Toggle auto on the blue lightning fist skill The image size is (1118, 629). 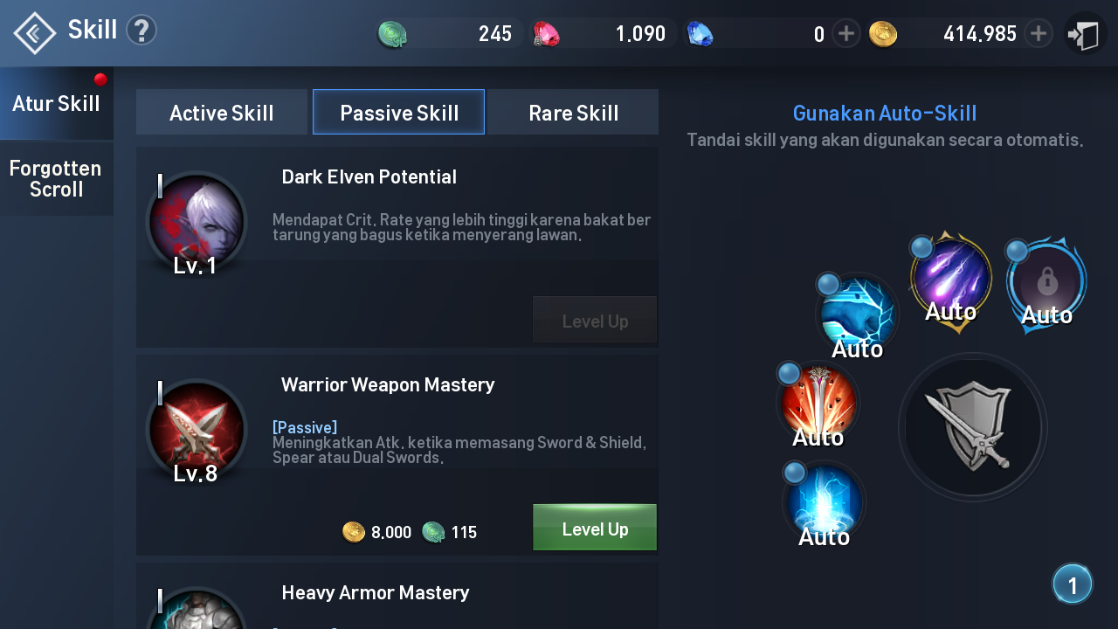[857, 314]
